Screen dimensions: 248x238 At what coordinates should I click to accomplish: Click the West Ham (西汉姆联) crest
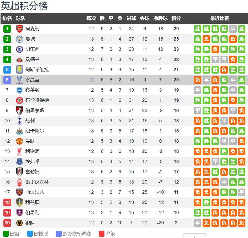19,192
